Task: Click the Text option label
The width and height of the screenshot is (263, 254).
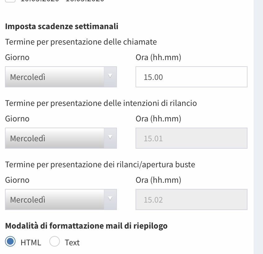Action: coord(72,243)
